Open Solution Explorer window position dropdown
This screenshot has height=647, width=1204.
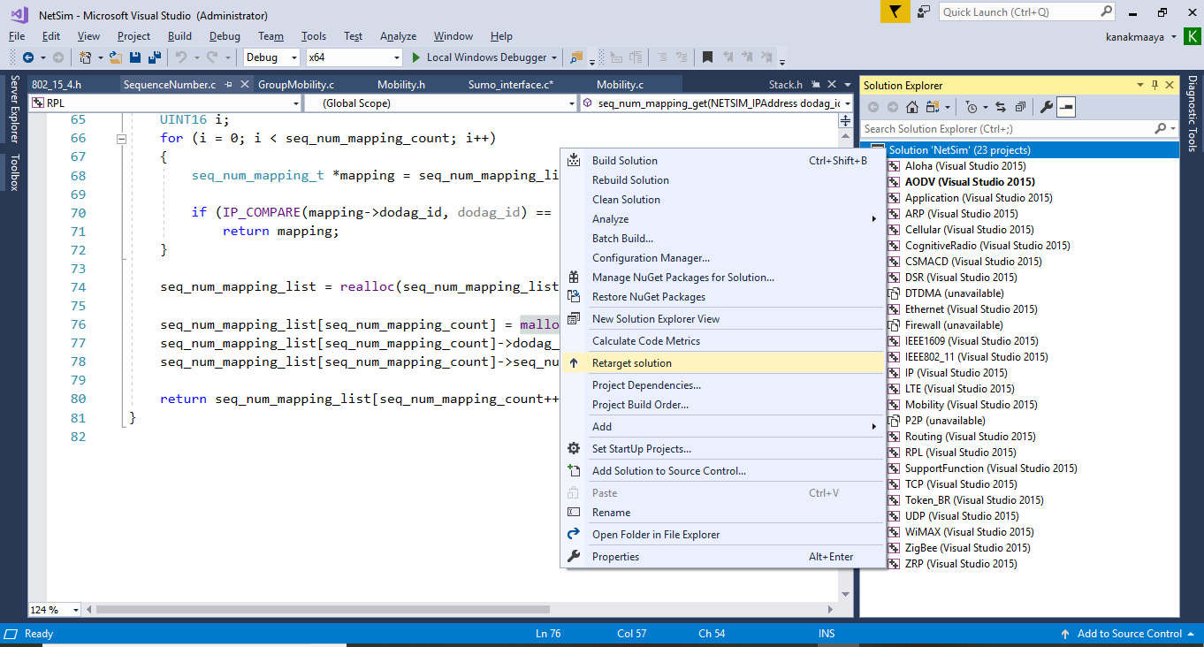coord(1140,85)
